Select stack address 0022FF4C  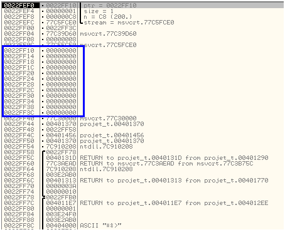(19, 135)
